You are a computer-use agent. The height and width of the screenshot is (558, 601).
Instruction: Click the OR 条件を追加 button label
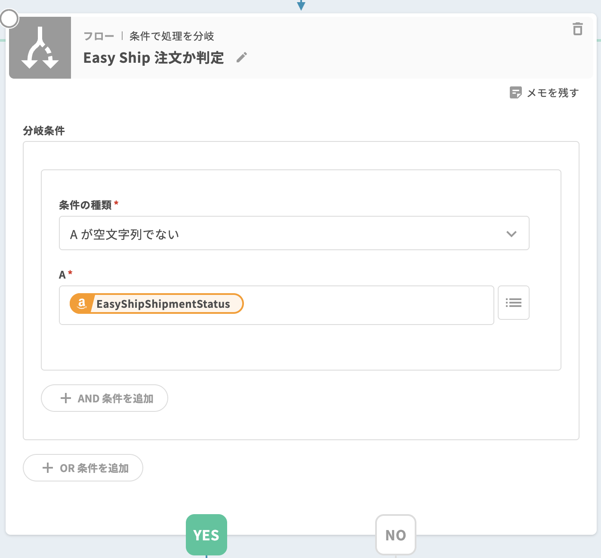(94, 468)
